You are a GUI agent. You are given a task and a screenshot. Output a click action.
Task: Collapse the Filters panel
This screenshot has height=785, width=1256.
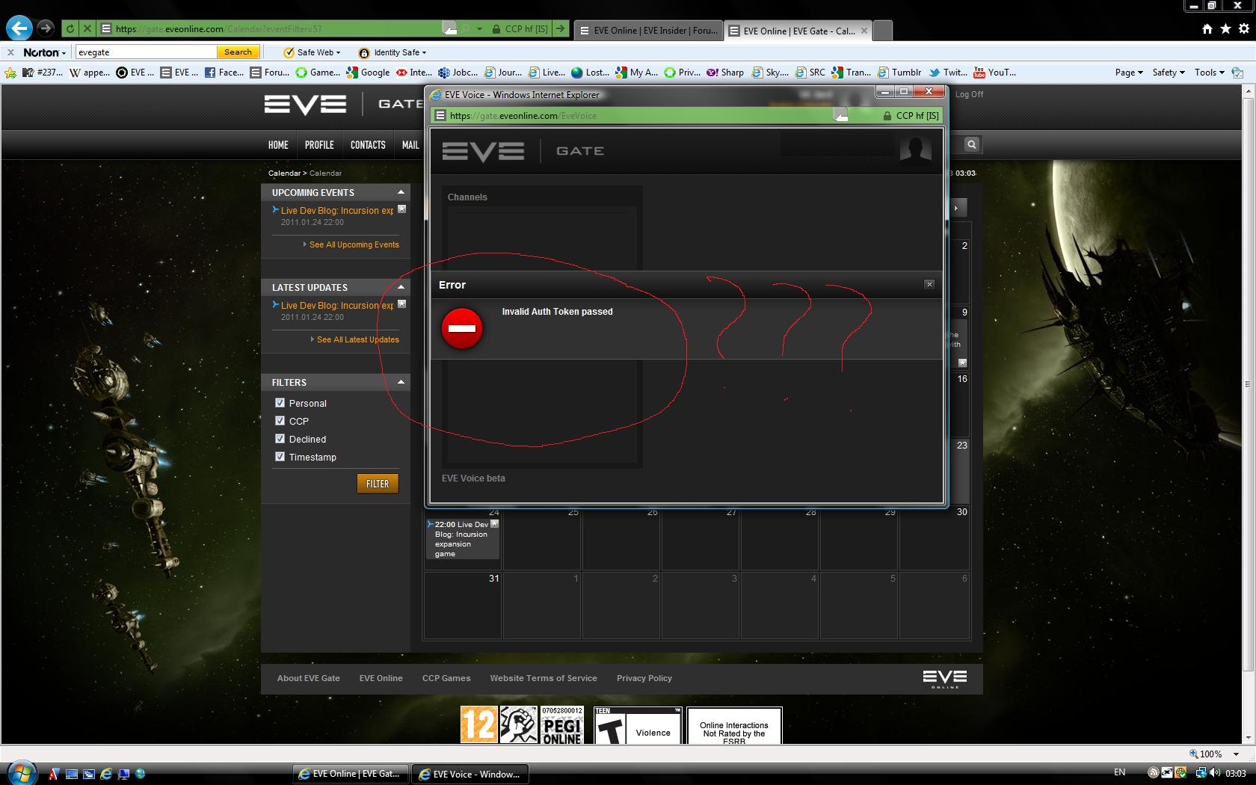point(401,382)
